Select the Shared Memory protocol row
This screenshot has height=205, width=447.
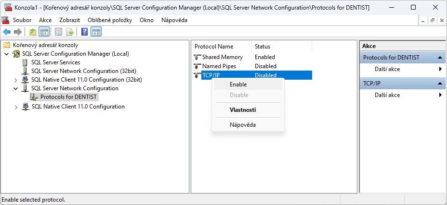252,57
